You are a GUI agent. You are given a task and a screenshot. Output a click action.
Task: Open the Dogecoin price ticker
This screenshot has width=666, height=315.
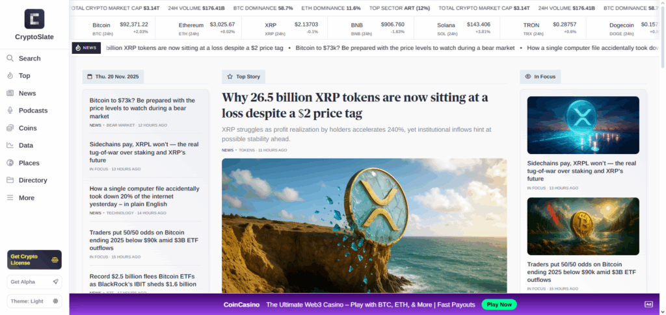tap(624, 29)
